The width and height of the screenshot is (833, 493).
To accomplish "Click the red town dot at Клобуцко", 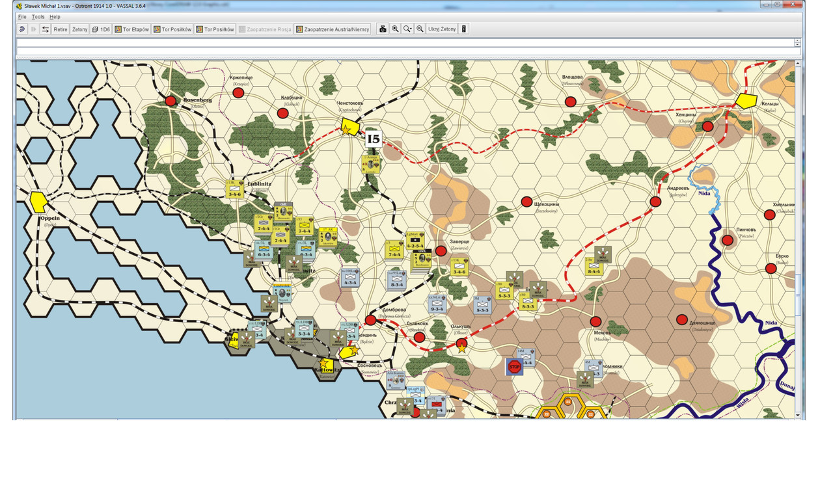I will tap(282, 113).
